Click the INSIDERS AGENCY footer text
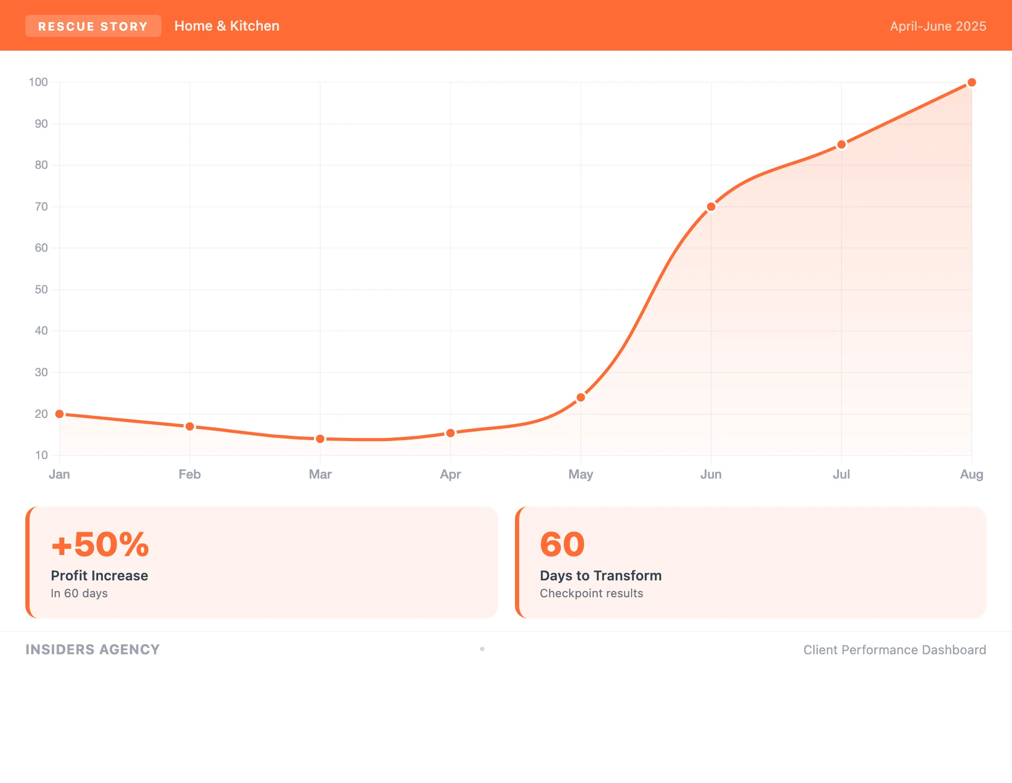Image resolution: width=1012 pixels, height=783 pixels. 93,650
